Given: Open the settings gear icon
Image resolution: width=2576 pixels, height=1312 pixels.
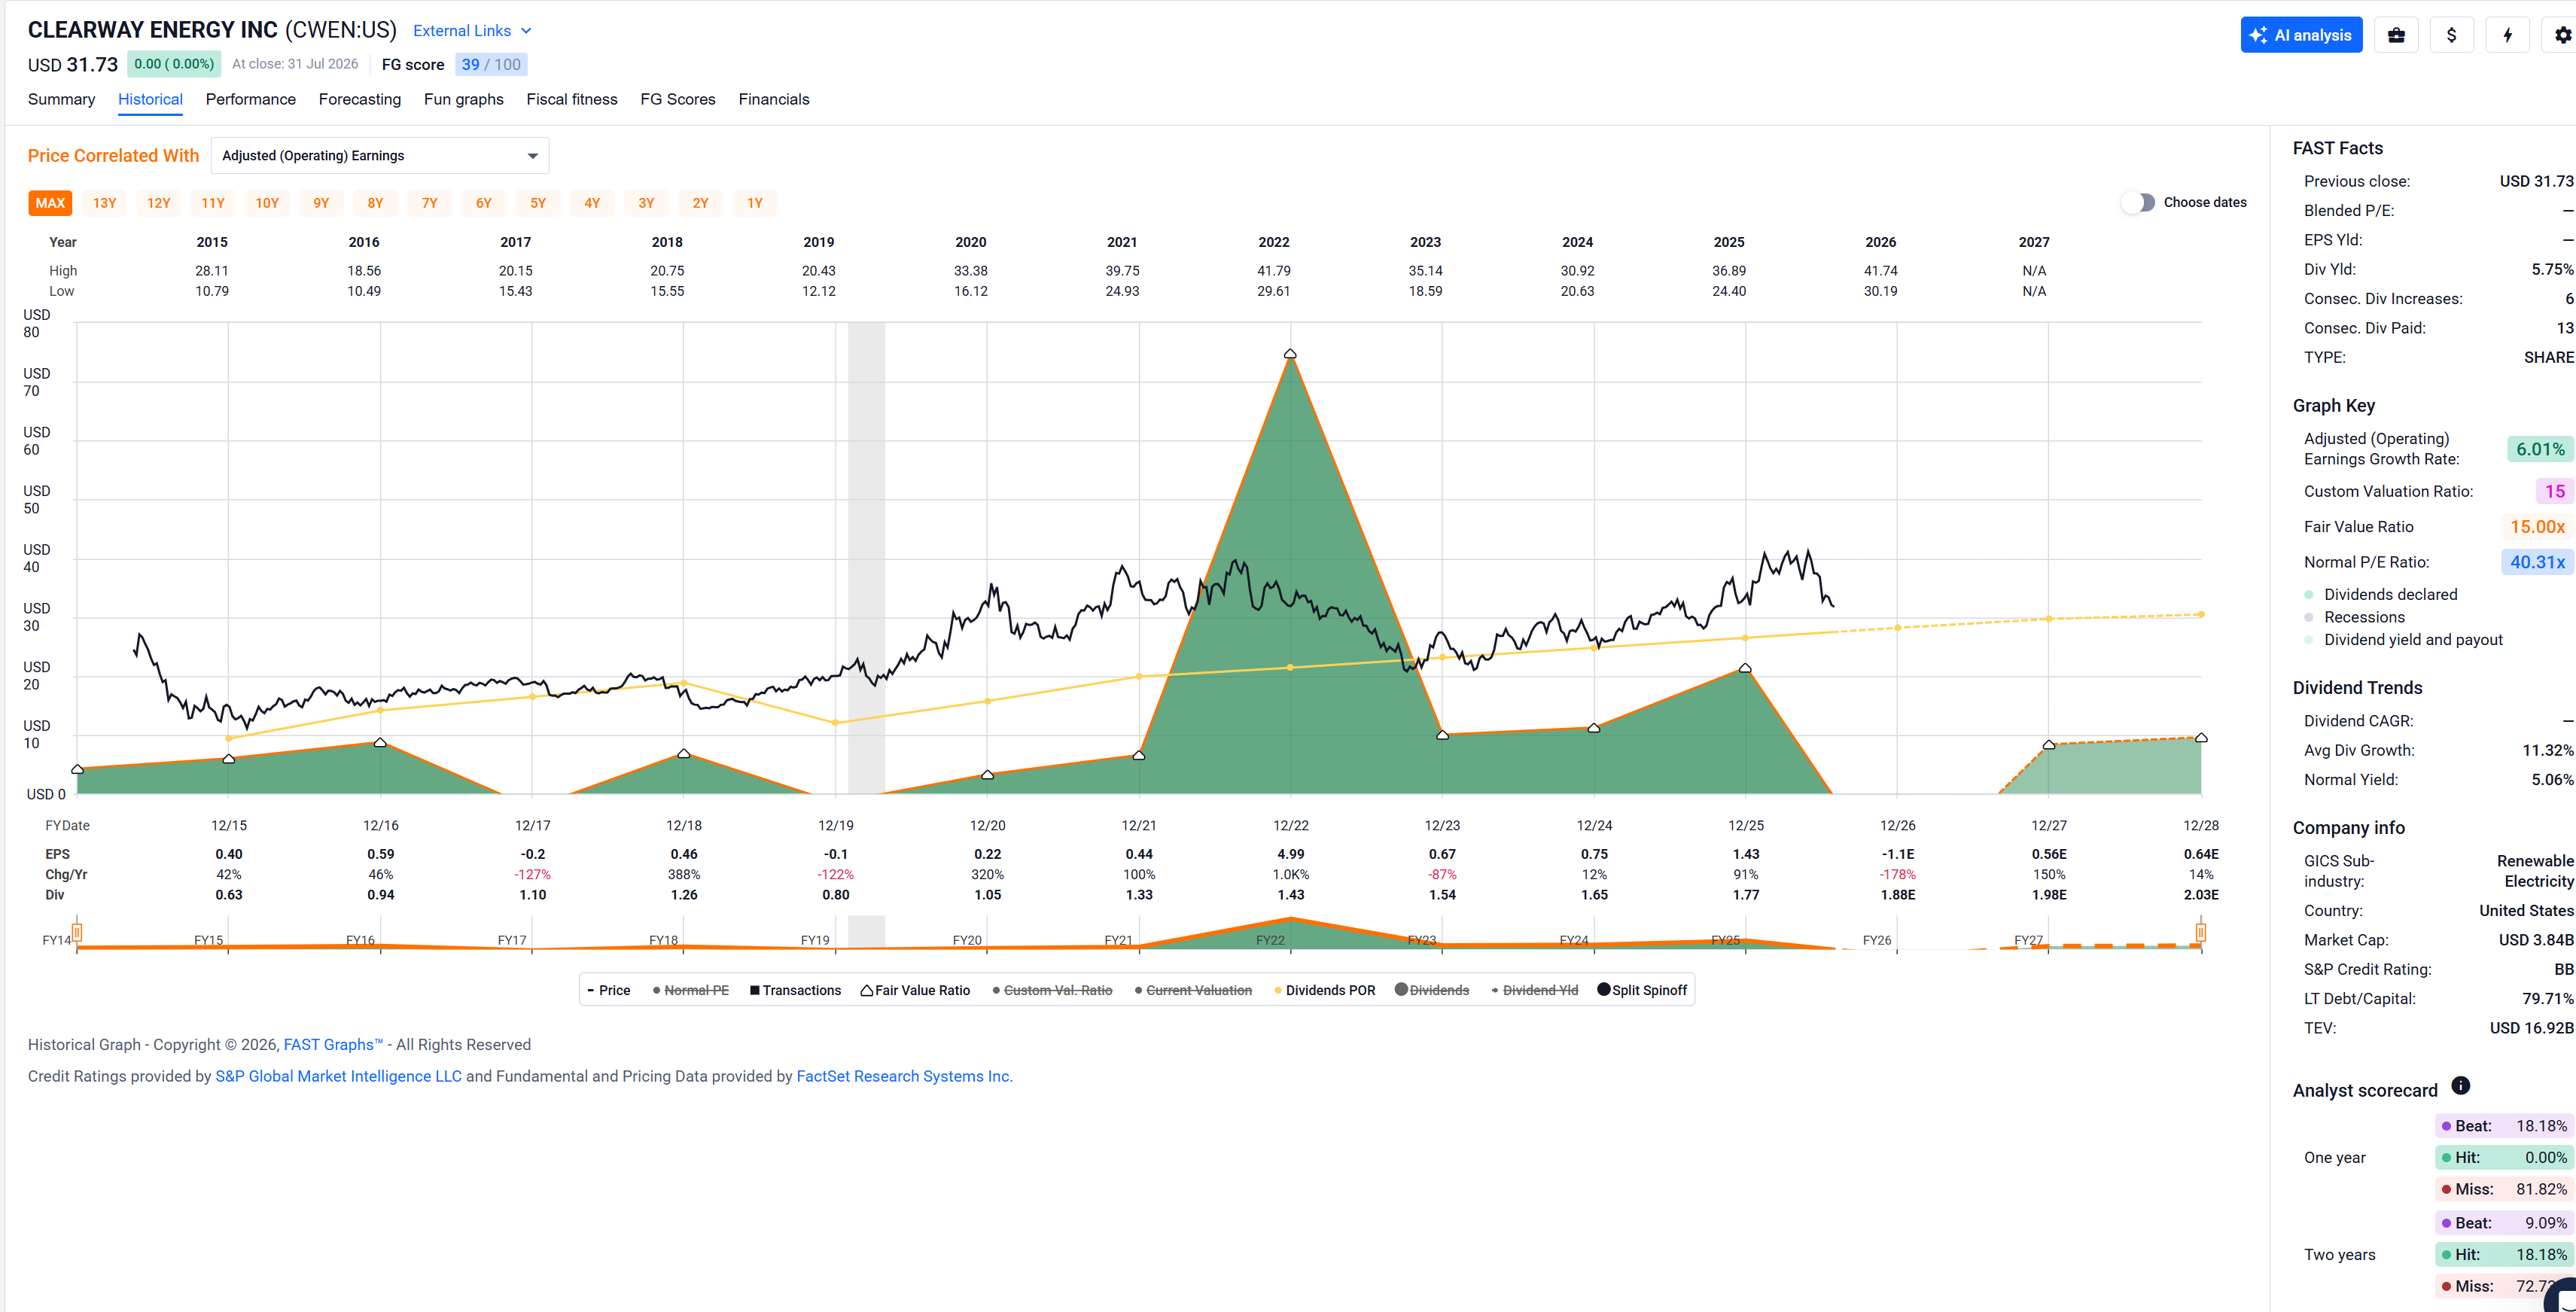Looking at the screenshot, I should click(2562, 35).
